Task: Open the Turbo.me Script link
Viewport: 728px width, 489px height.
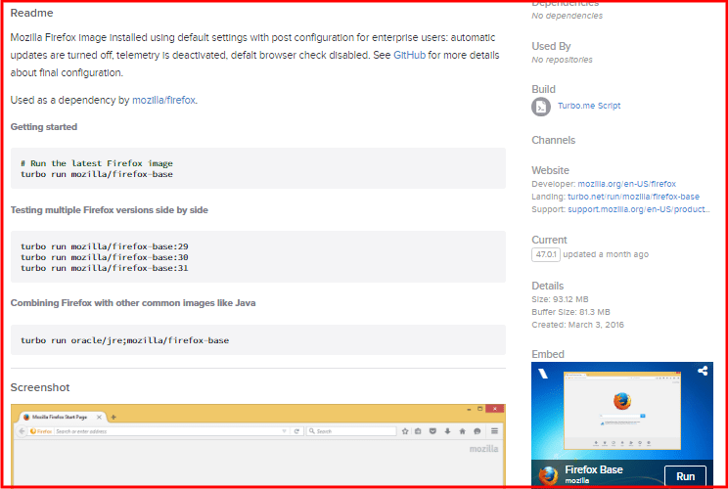Action: pos(589,106)
